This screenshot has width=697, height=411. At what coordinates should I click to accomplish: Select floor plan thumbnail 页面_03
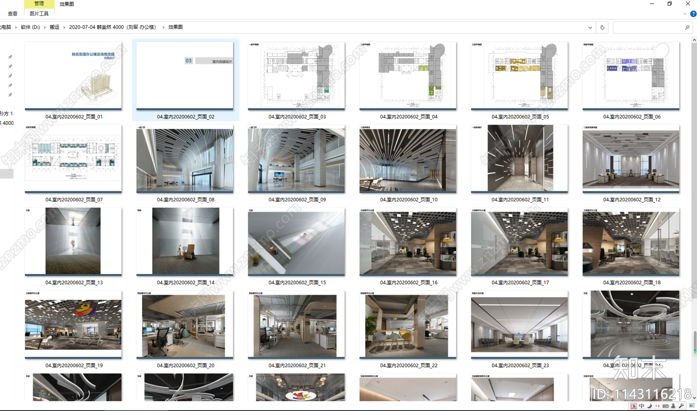click(x=296, y=76)
